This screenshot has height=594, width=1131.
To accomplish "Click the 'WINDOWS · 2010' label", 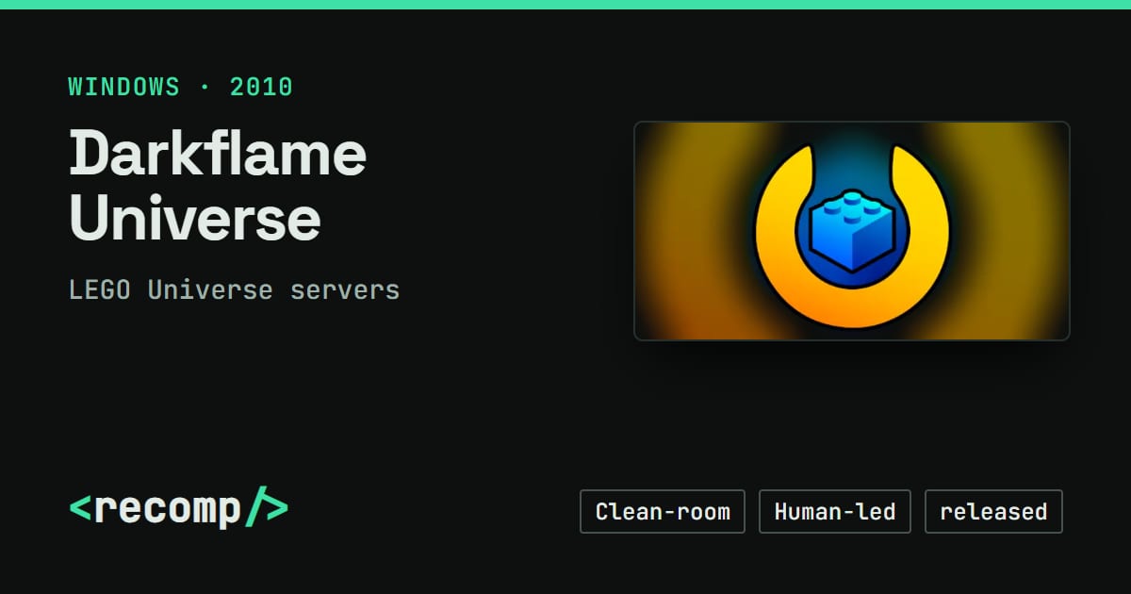I will coord(181,88).
